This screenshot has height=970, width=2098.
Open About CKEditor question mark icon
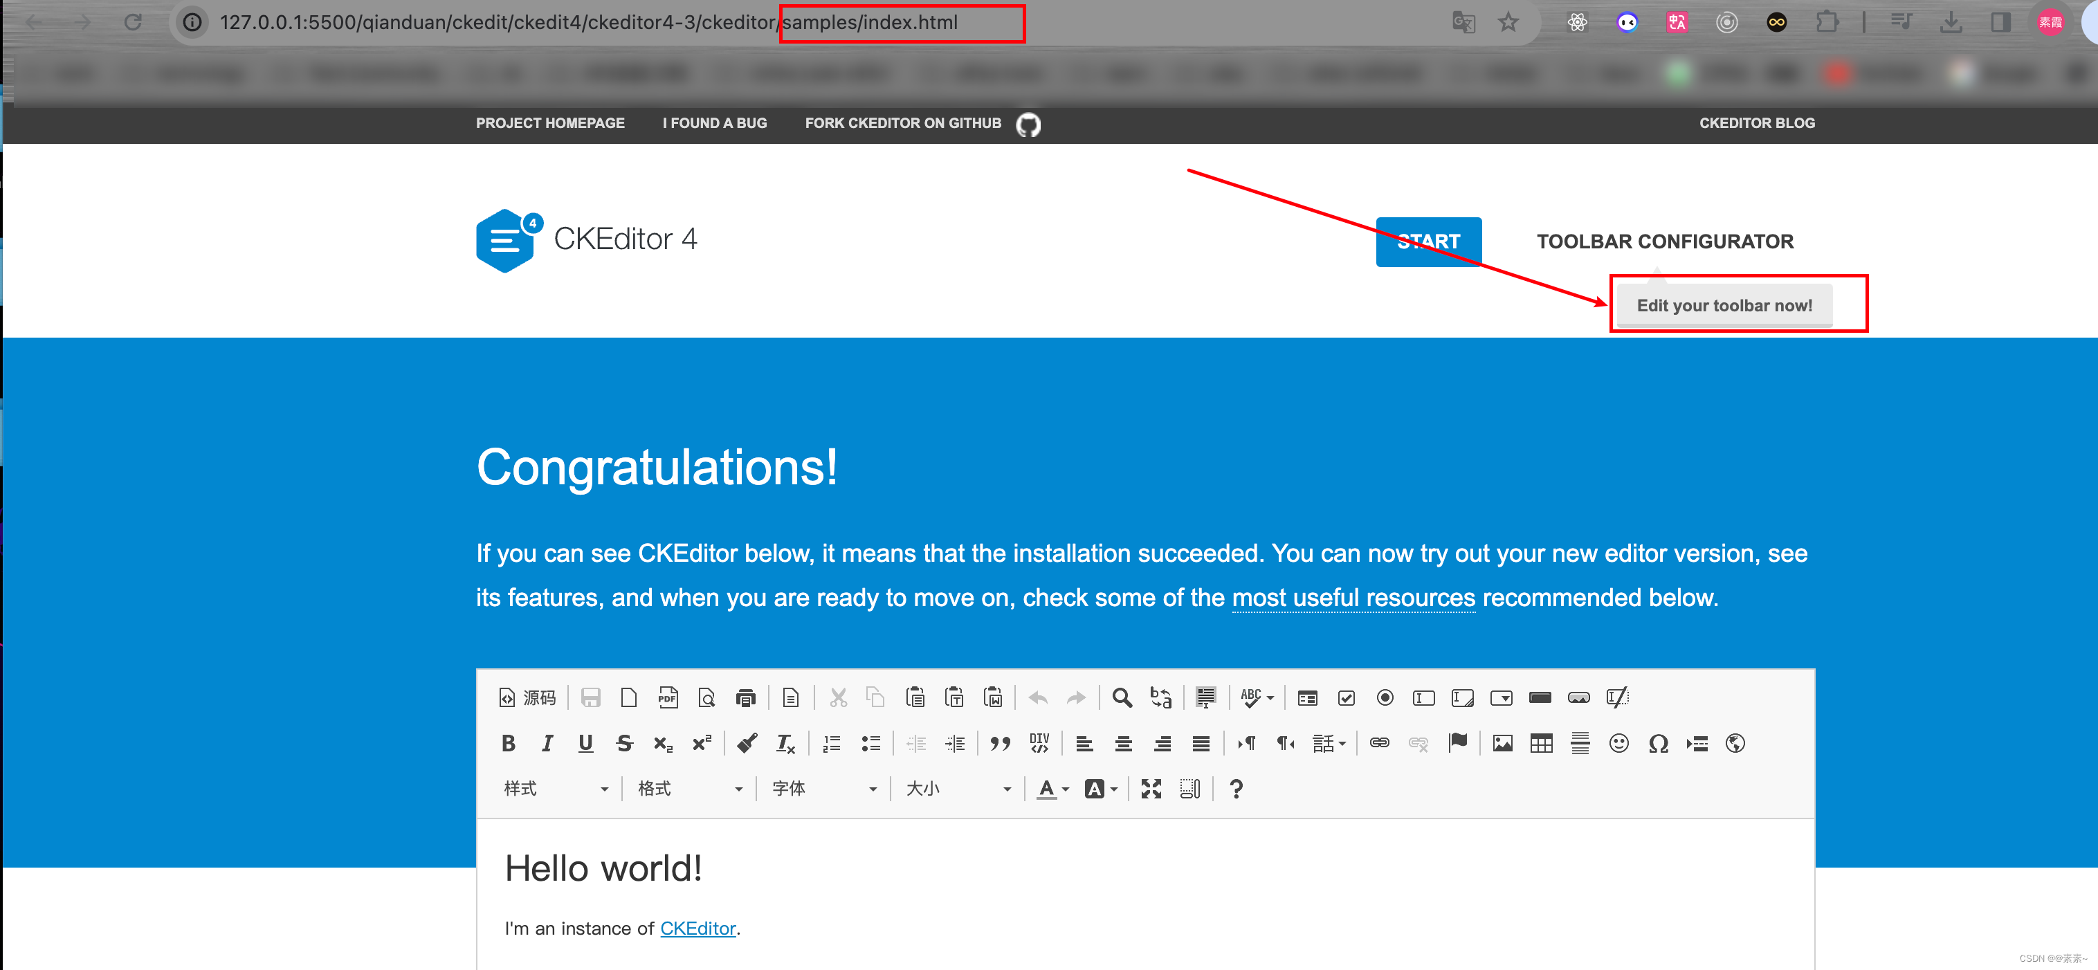coord(1236,789)
